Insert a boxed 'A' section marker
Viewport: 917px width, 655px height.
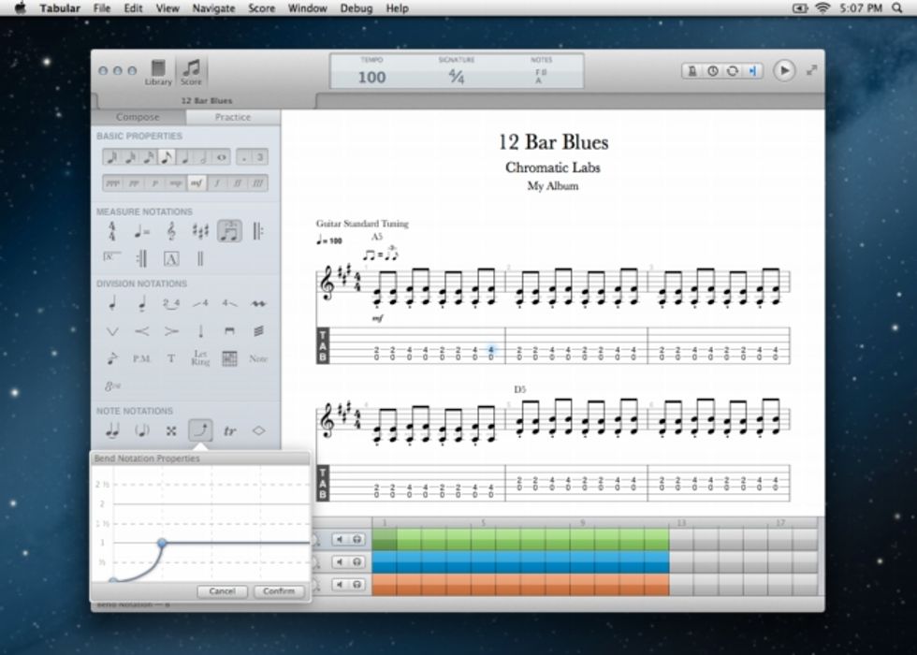pyautogui.click(x=170, y=258)
